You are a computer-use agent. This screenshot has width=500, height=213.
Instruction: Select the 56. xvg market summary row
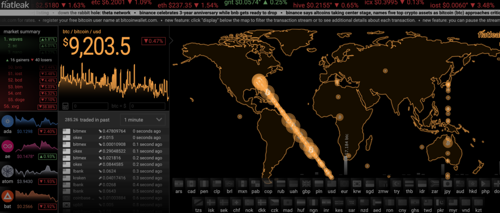click(29, 107)
